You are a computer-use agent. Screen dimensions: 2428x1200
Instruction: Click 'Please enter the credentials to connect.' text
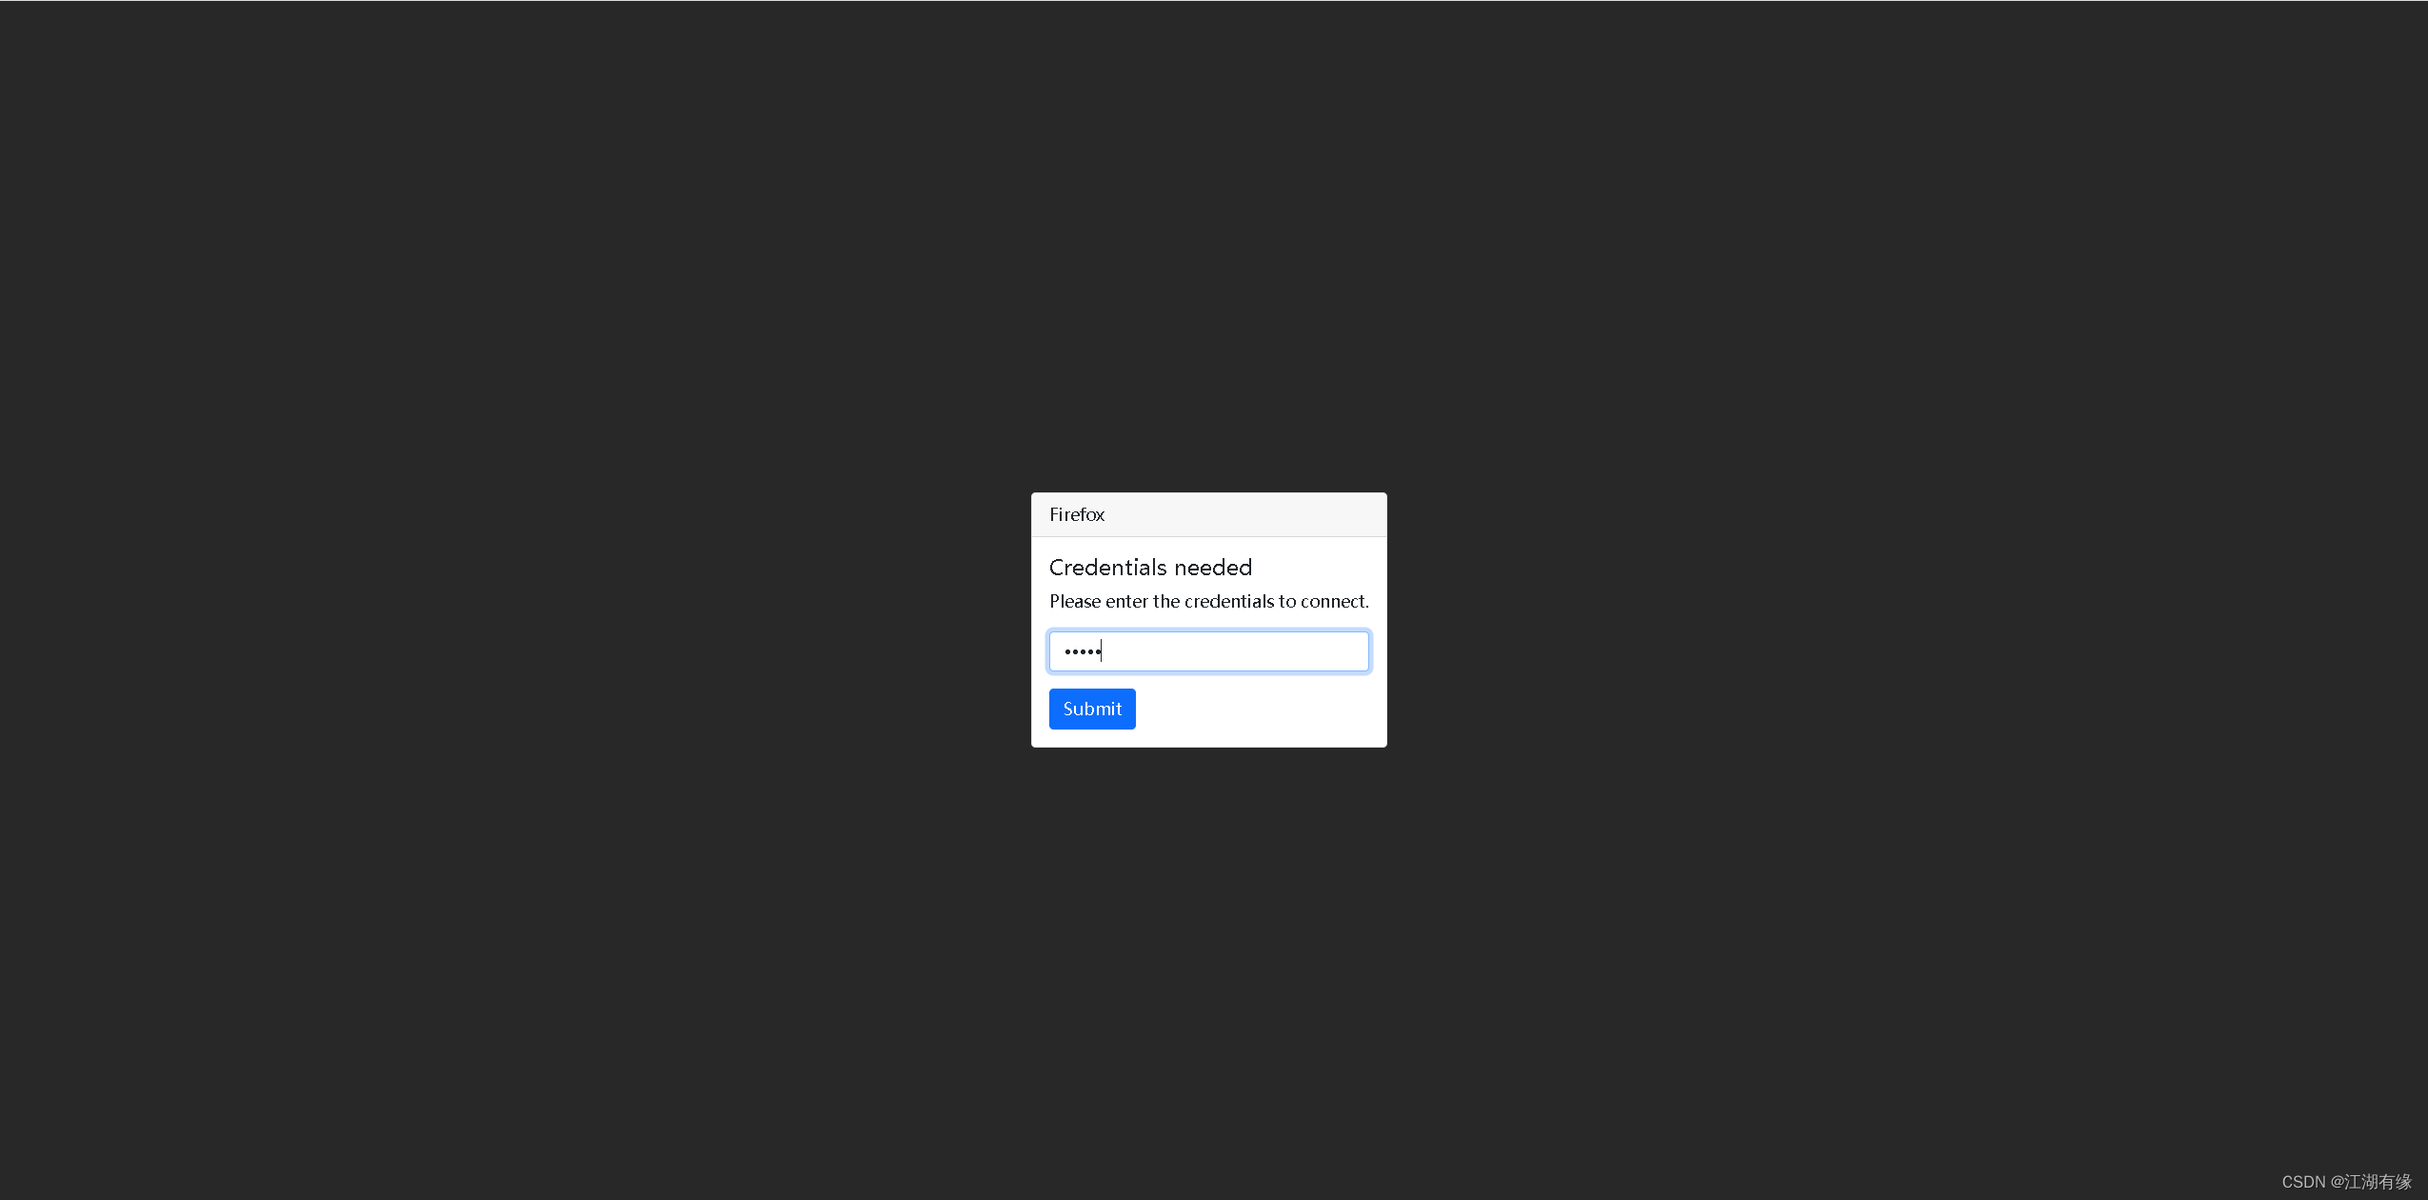point(1209,601)
